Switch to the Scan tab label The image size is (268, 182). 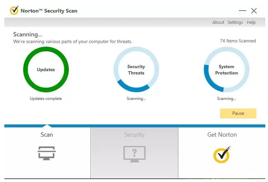click(x=47, y=135)
